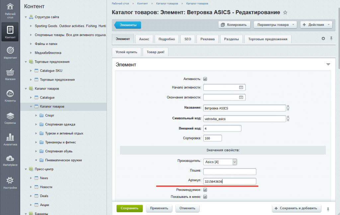This screenshot has width=340, height=215.
Task: Click Сохранить и добавить button
Action: 296,208
